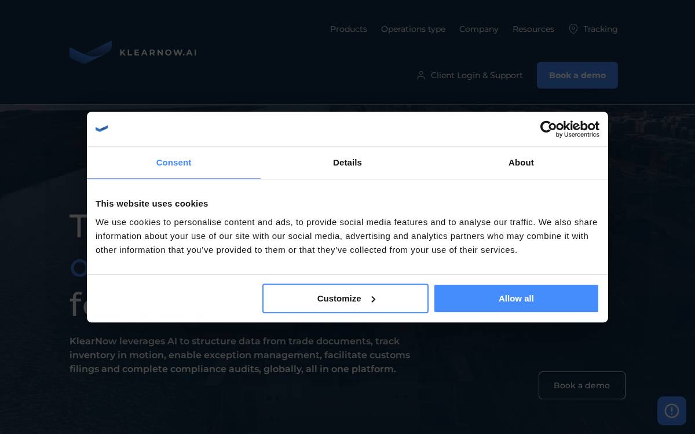
Task: Expand the Customize chevron arrow
Action: point(373,299)
